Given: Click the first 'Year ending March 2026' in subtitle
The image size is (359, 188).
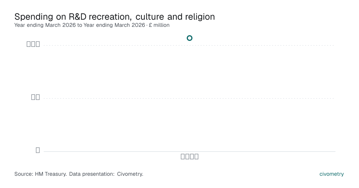Looking at the screenshot, I should pyautogui.click(x=45, y=25).
